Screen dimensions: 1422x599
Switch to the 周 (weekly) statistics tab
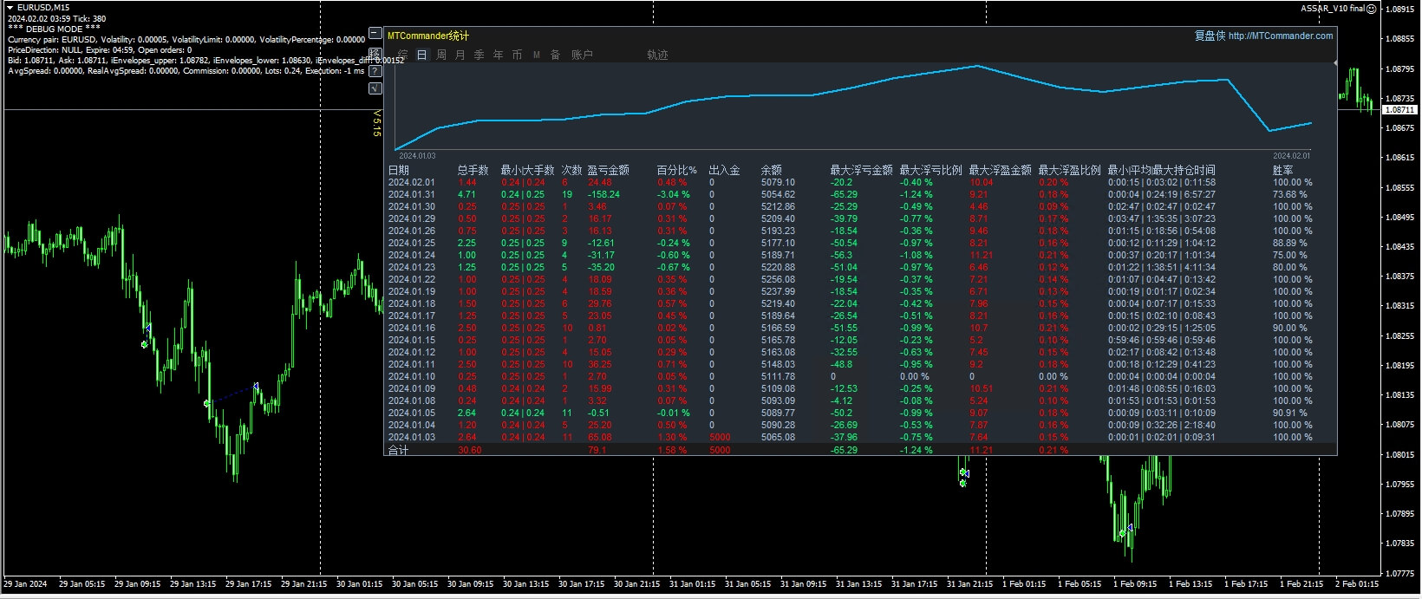pyautogui.click(x=441, y=55)
